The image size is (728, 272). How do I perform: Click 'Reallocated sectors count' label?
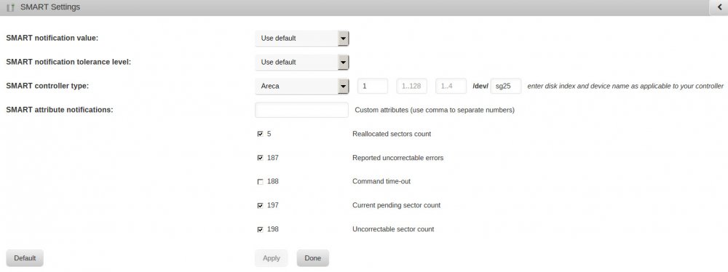392,134
